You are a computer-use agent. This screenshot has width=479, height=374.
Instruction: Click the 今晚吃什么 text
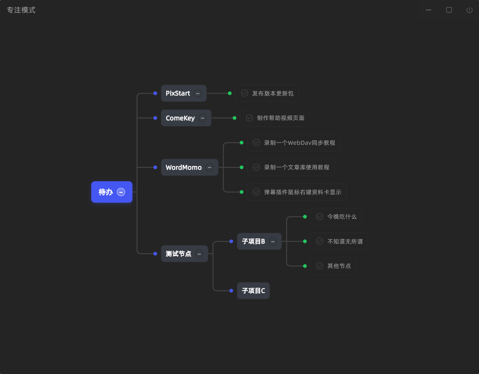point(342,217)
